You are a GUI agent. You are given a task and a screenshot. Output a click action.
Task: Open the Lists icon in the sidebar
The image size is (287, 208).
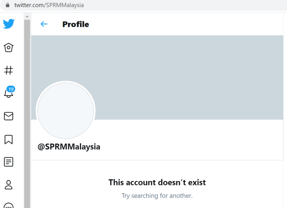coord(9,162)
